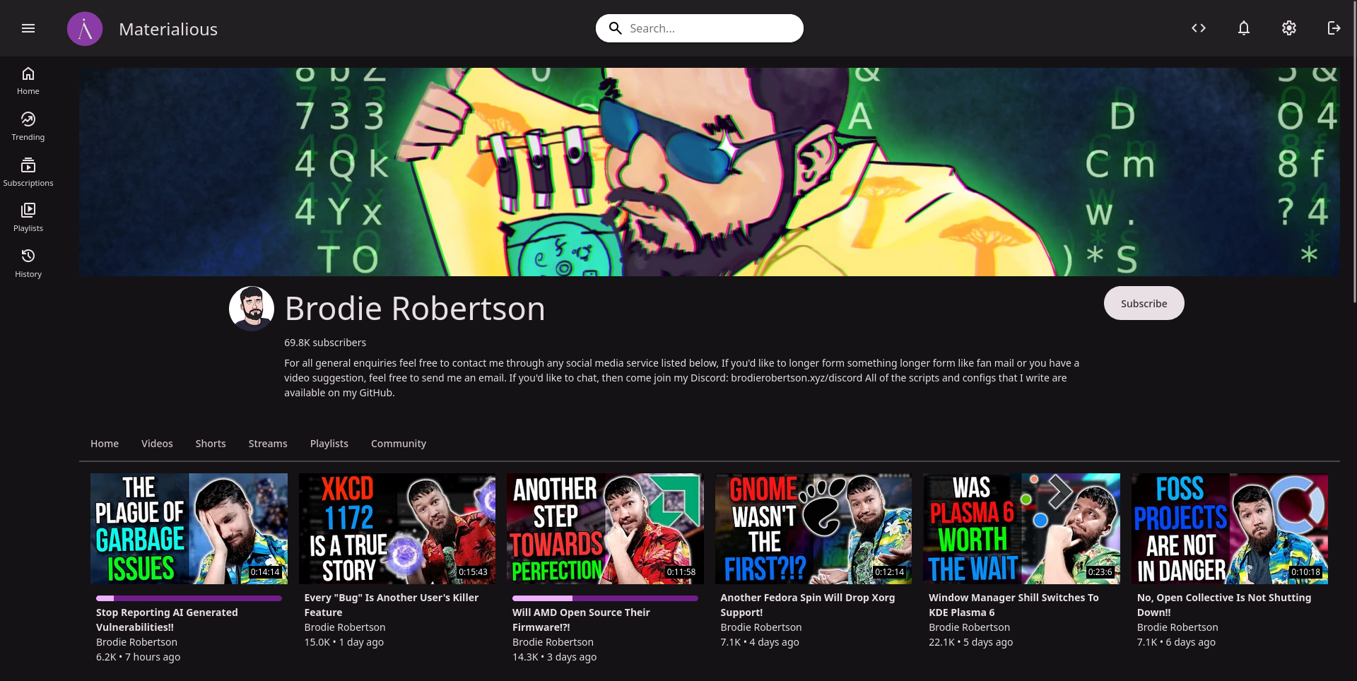Click Brodie Robertson author under AMD firmware video
Image resolution: width=1357 pixels, height=681 pixels.
553,642
